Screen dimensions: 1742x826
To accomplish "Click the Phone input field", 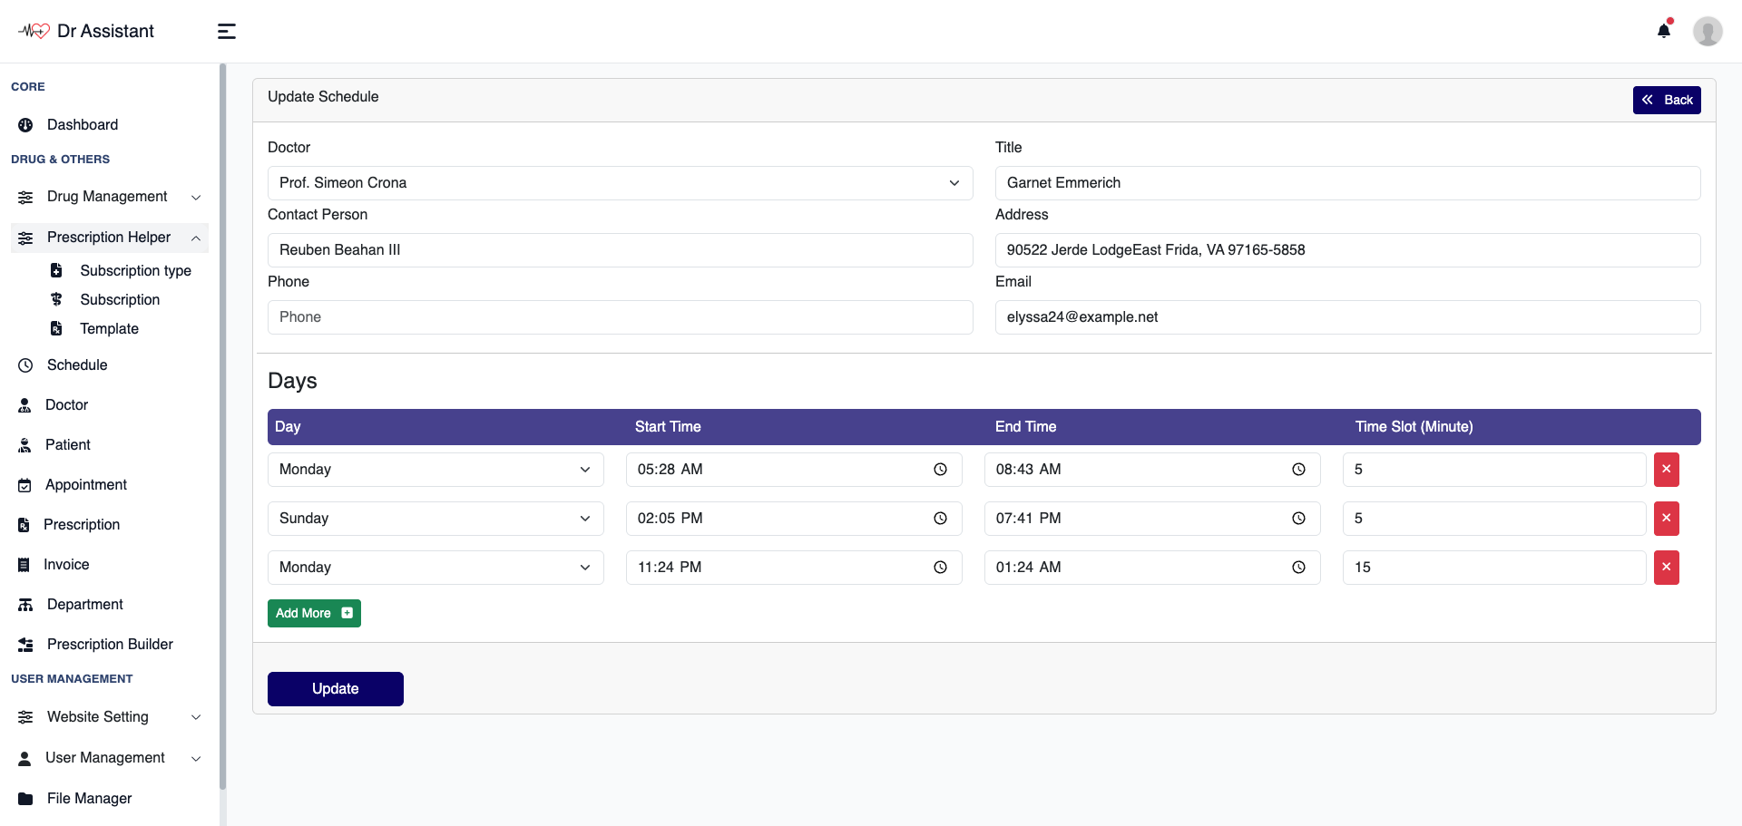I will [x=620, y=317].
